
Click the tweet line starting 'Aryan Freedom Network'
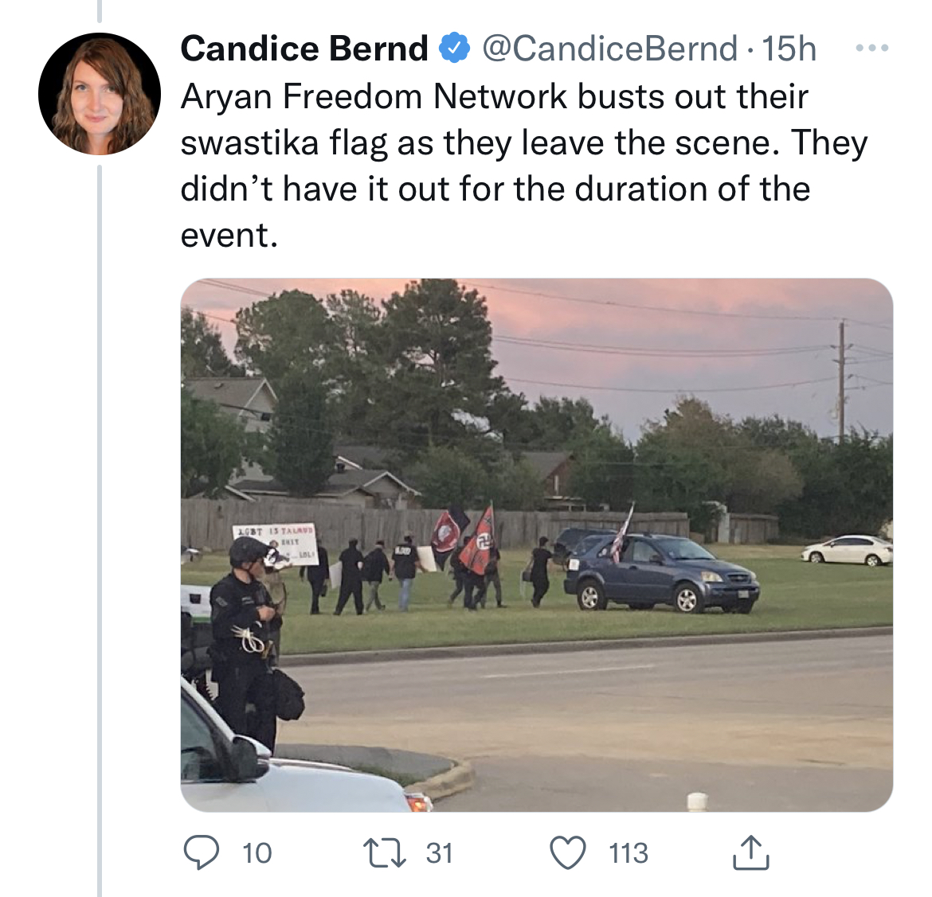coord(494,97)
